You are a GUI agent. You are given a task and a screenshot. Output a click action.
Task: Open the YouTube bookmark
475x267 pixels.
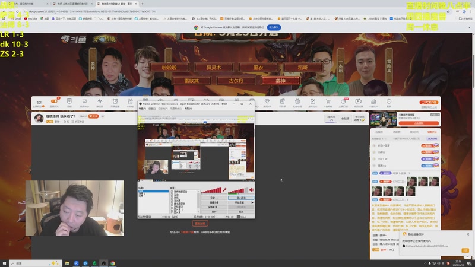click(31, 18)
